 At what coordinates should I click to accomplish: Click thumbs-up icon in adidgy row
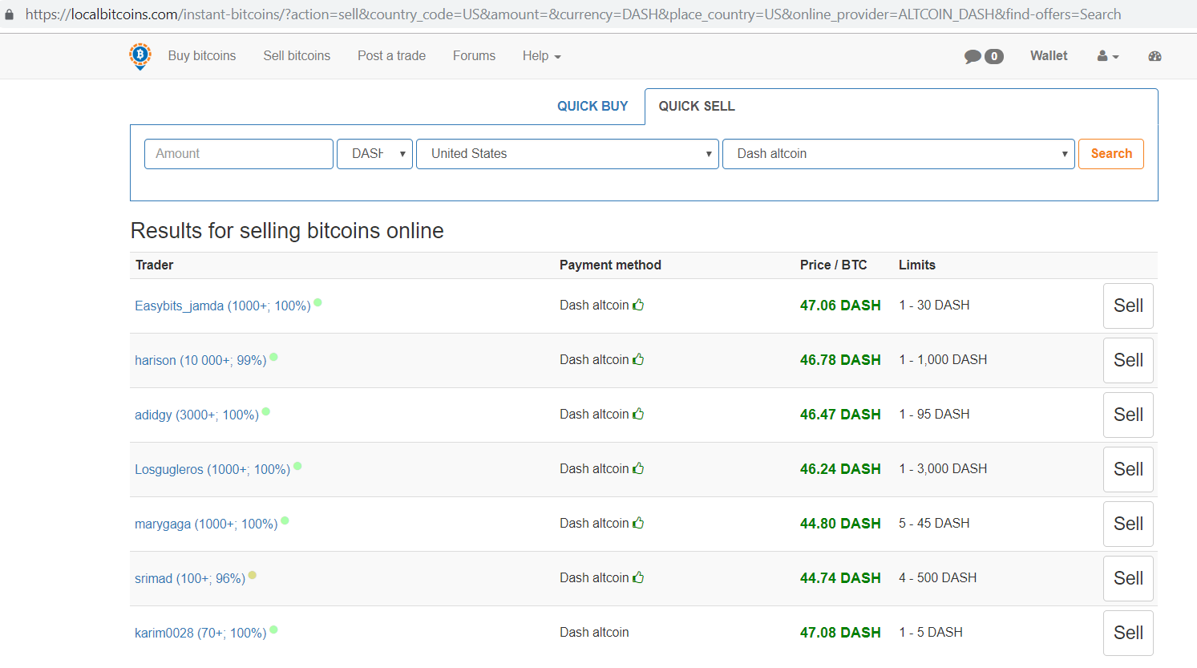(x=638, y=414)
